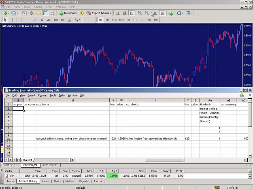Switch to the H1 timeframe
This screenshot has width=253, height=190.
(128, 20)
